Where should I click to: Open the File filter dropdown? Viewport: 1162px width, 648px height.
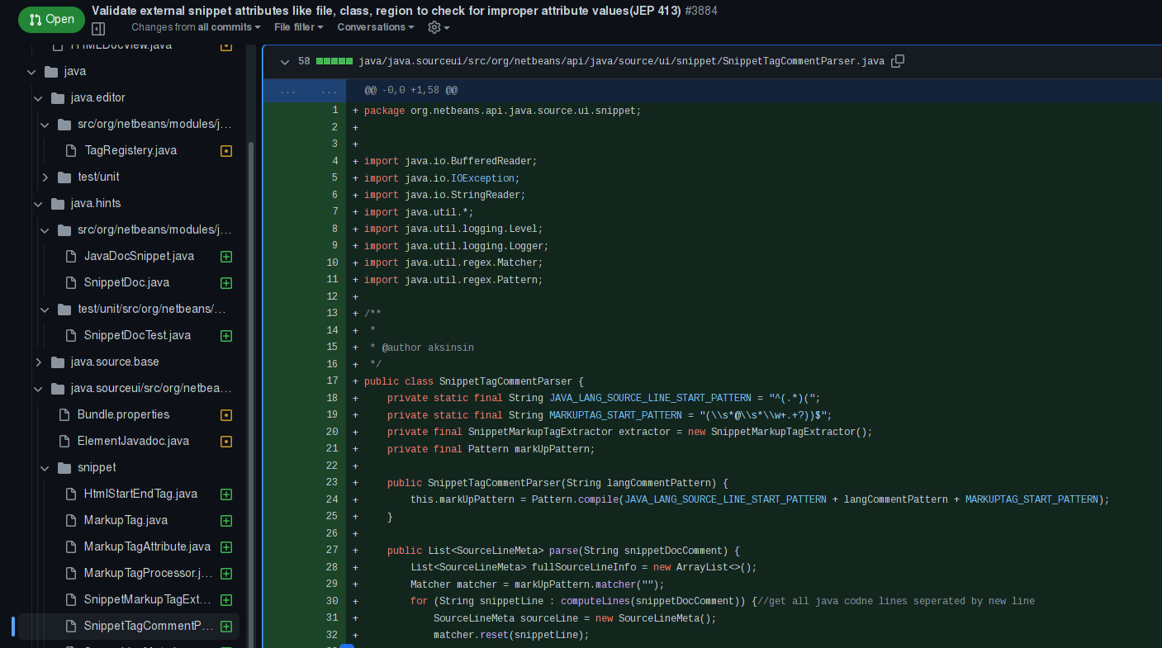coord(298,27)
